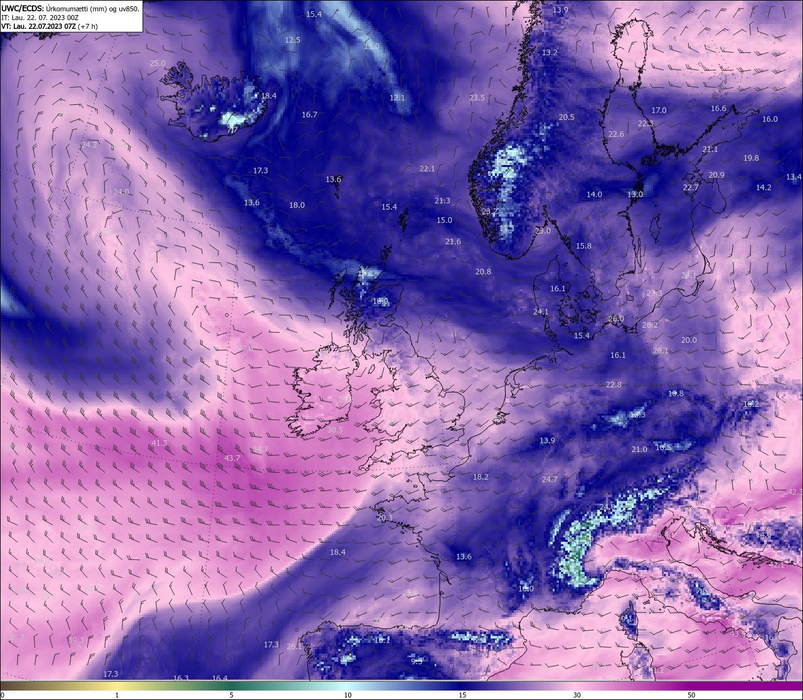Click the 30 tick on the color scale
The height and width of the screenshot is (700, 803).
pyautogui.click(x=577, y=695)
